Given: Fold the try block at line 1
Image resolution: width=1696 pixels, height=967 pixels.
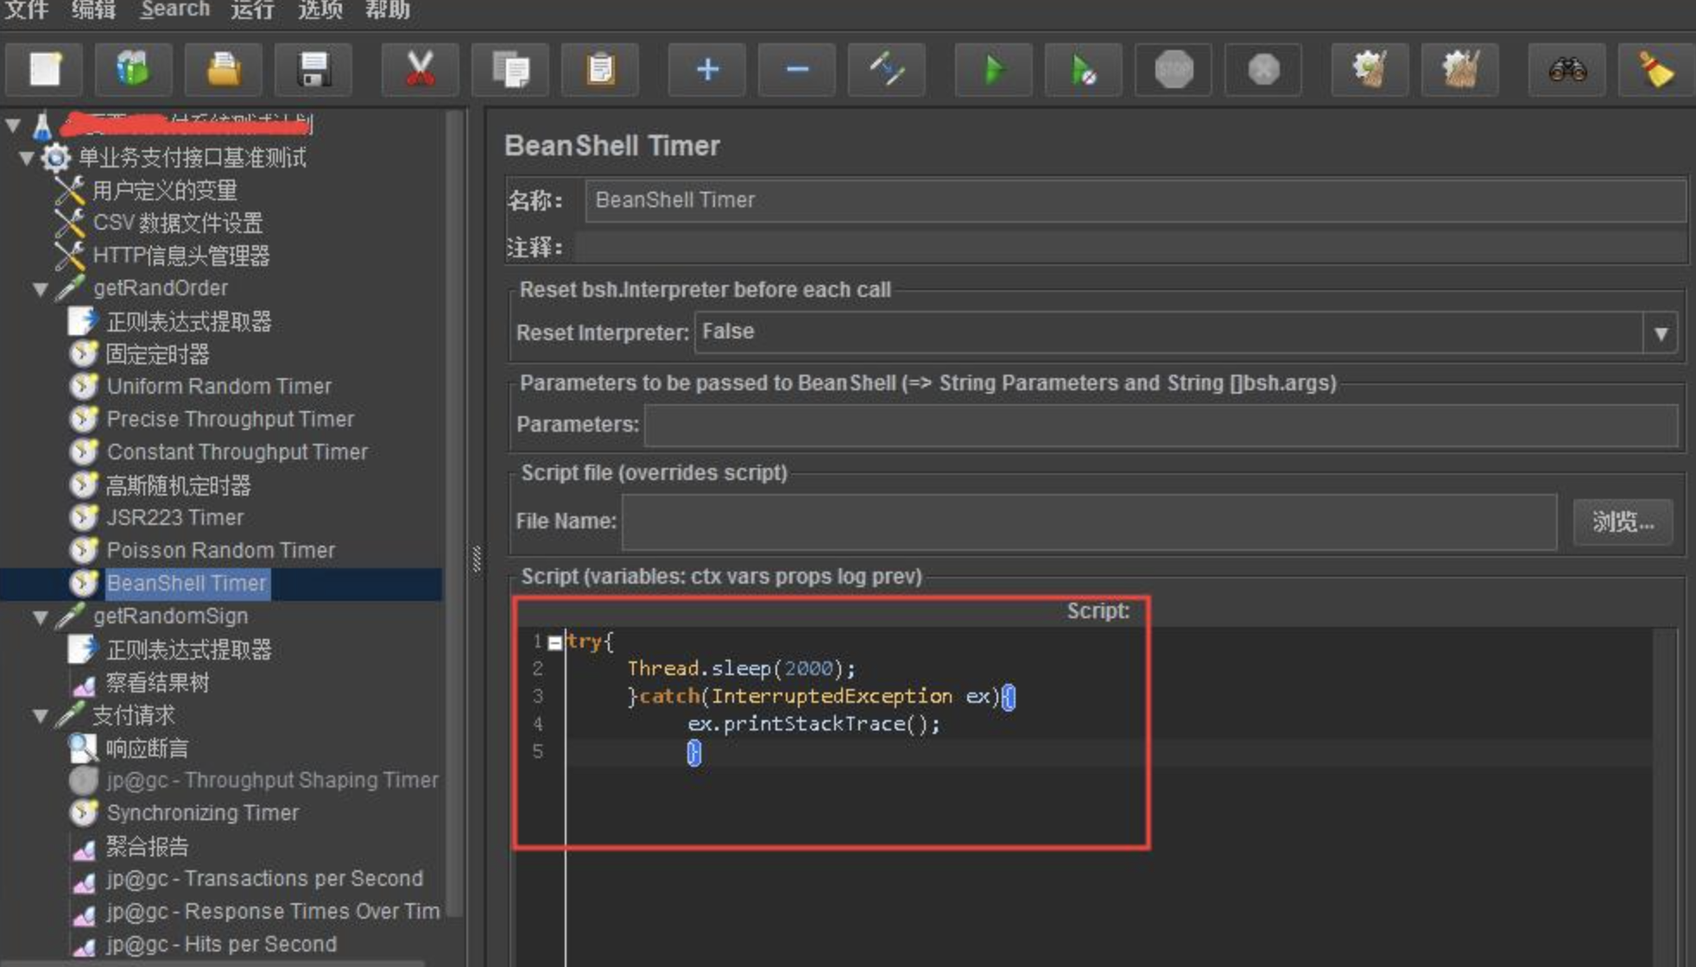Looking at the screenshot, I should [x=555, y=642].
